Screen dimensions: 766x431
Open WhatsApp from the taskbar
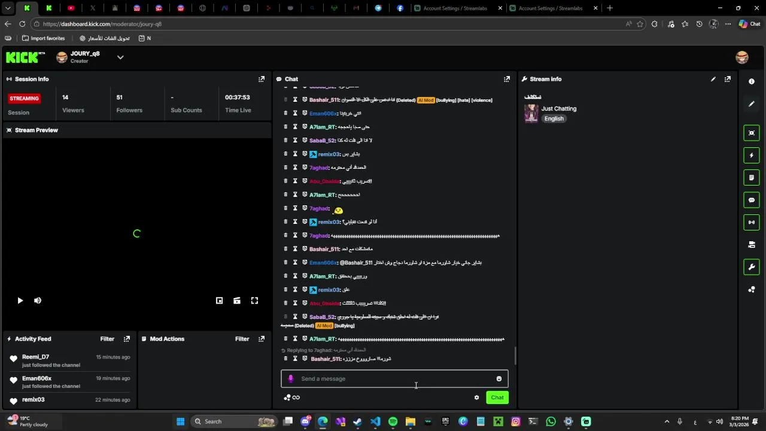pyautogui.click(x=551, y=421)
